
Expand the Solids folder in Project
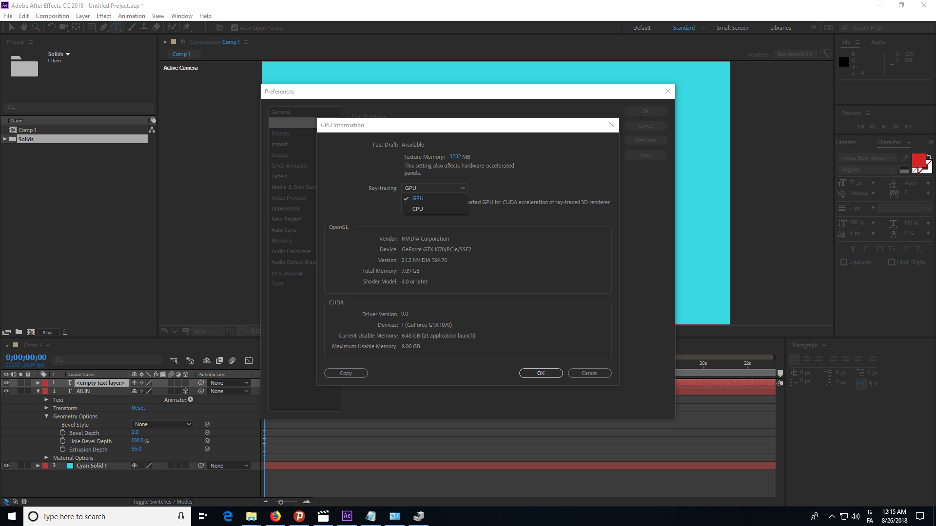(x=5, y=139)
